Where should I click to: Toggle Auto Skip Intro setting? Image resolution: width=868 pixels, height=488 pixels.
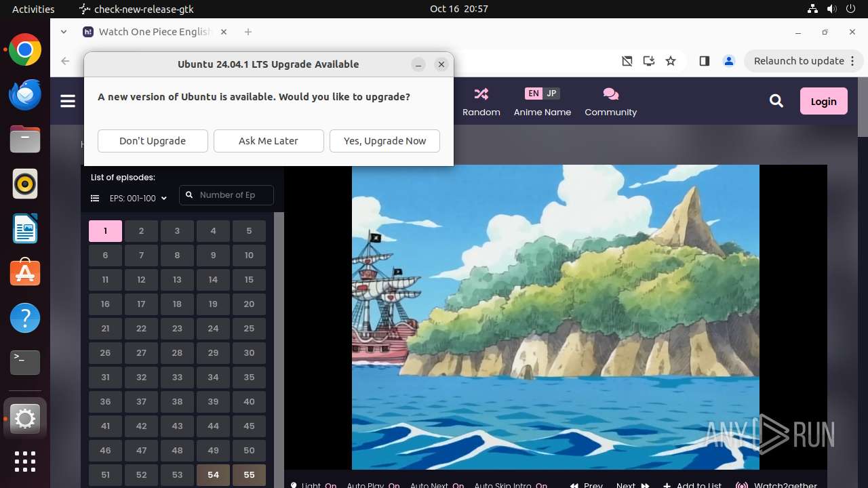511,485
